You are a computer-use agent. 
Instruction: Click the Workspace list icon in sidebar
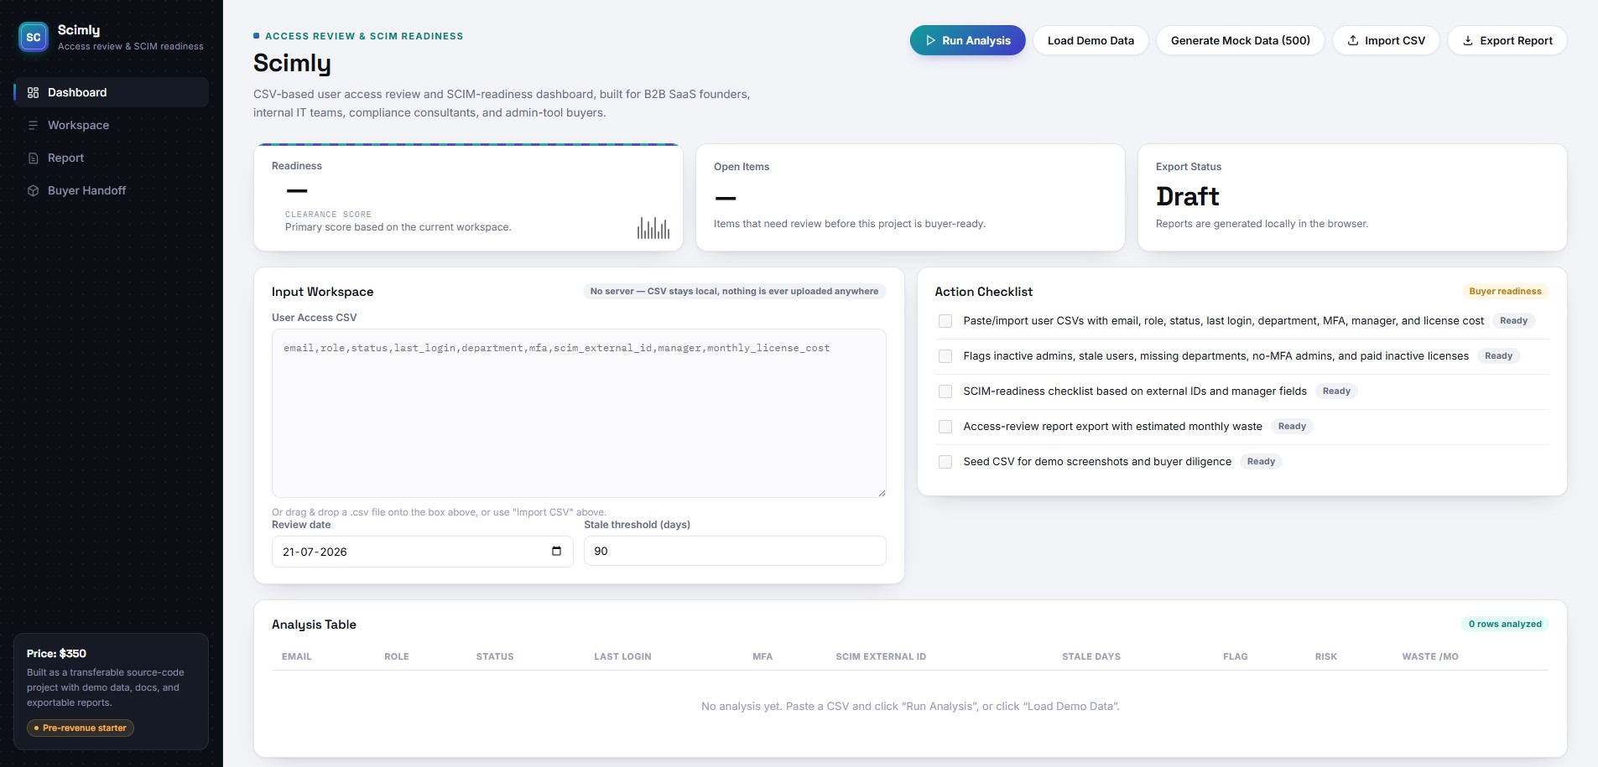(34, 125)
